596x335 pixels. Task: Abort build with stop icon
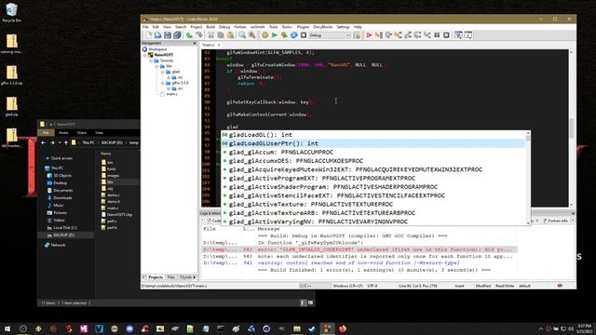point(304,35)
